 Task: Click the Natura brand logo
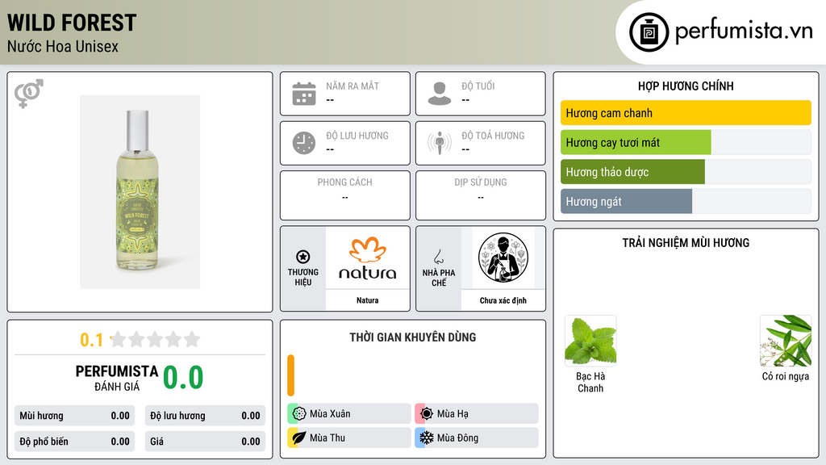pos(367,258)
